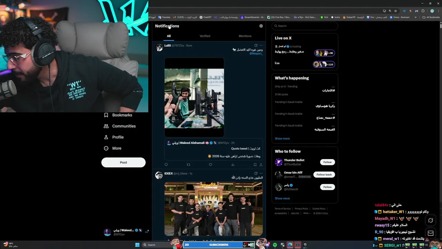Open the Privacy Policy footer link

[301, 209]
